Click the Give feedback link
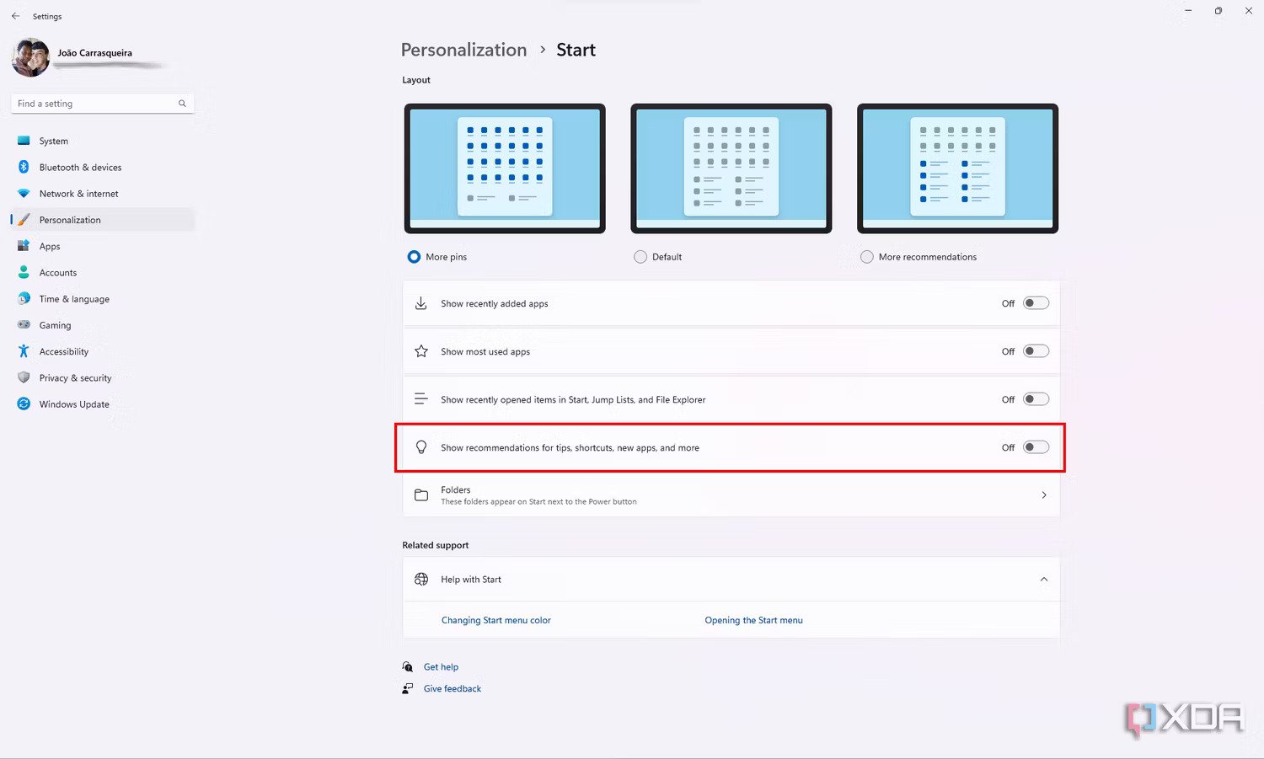This screenshot has width=1264, height=759. point(453,688)
